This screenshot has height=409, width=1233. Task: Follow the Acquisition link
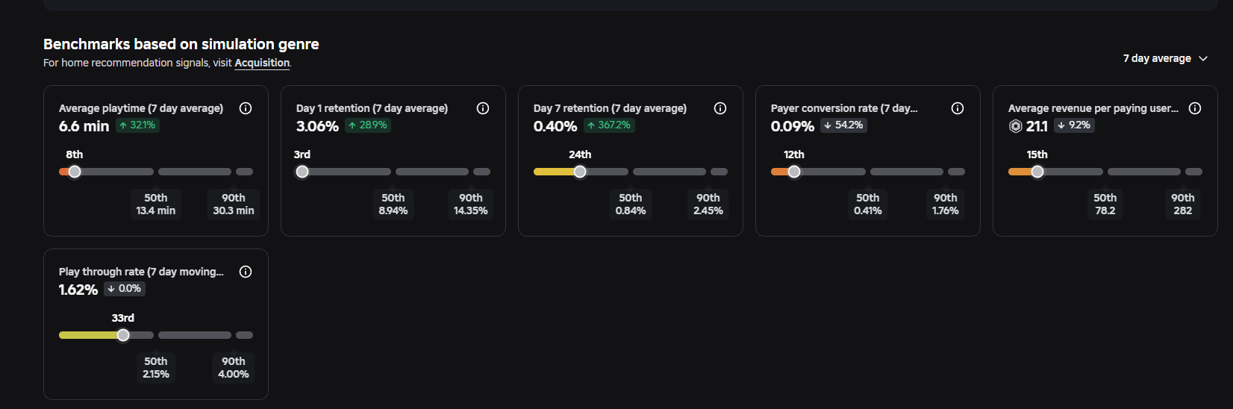262,63
